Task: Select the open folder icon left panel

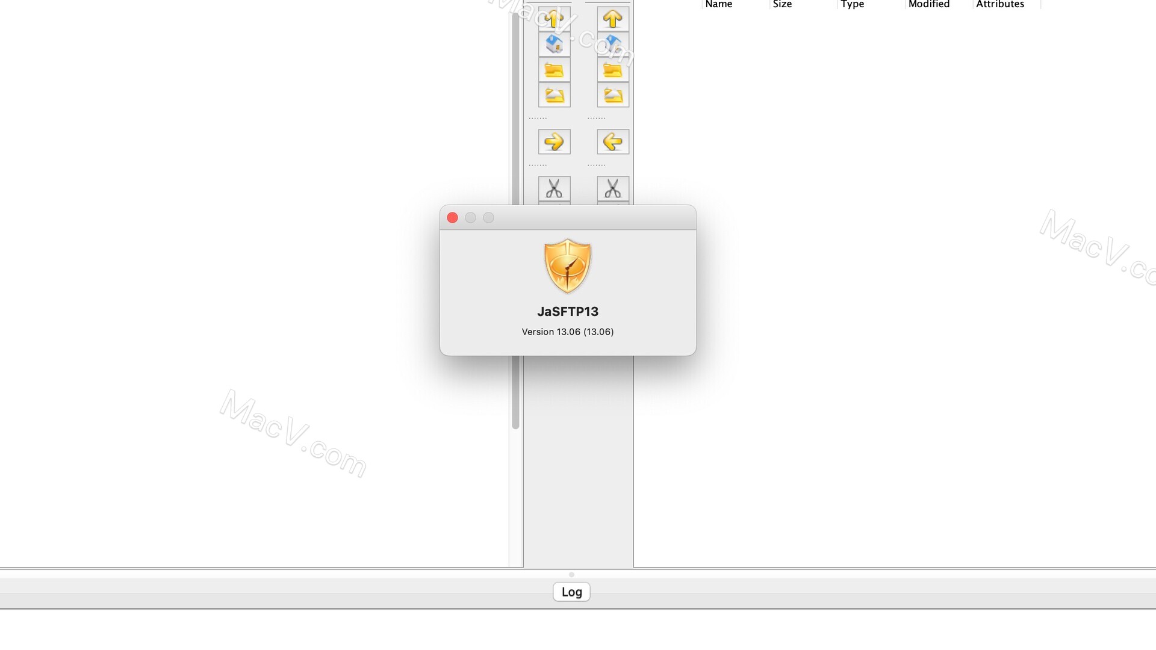Action: coord(553,94)
